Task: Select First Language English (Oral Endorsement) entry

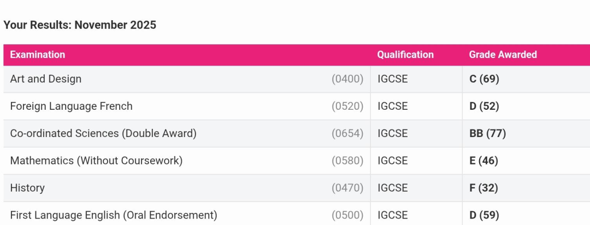Action: tap(114, 215)
